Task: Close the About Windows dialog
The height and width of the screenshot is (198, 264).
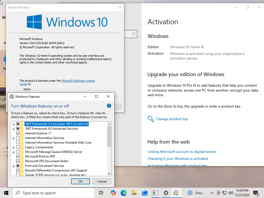Action: pos(120,7)
